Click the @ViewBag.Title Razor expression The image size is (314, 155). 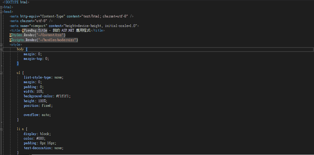click(x=34, y=30)
